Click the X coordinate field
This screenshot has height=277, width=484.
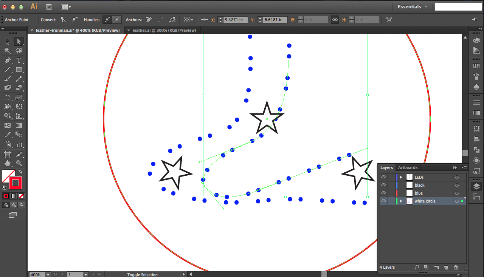pos(235,20)
